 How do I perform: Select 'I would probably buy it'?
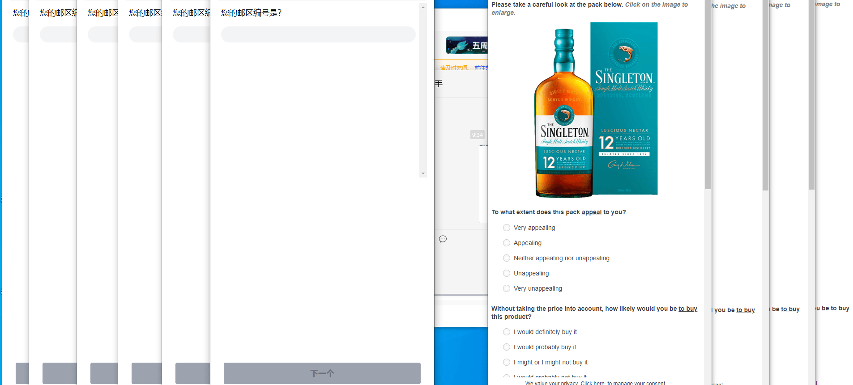pos(507,347)
